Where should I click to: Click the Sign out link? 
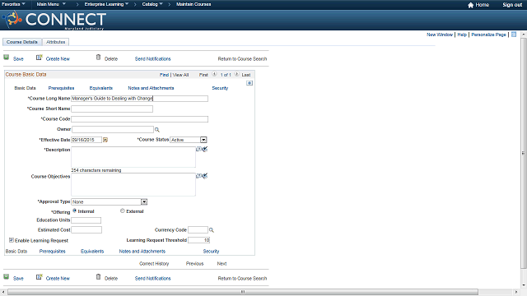point(512,5)
